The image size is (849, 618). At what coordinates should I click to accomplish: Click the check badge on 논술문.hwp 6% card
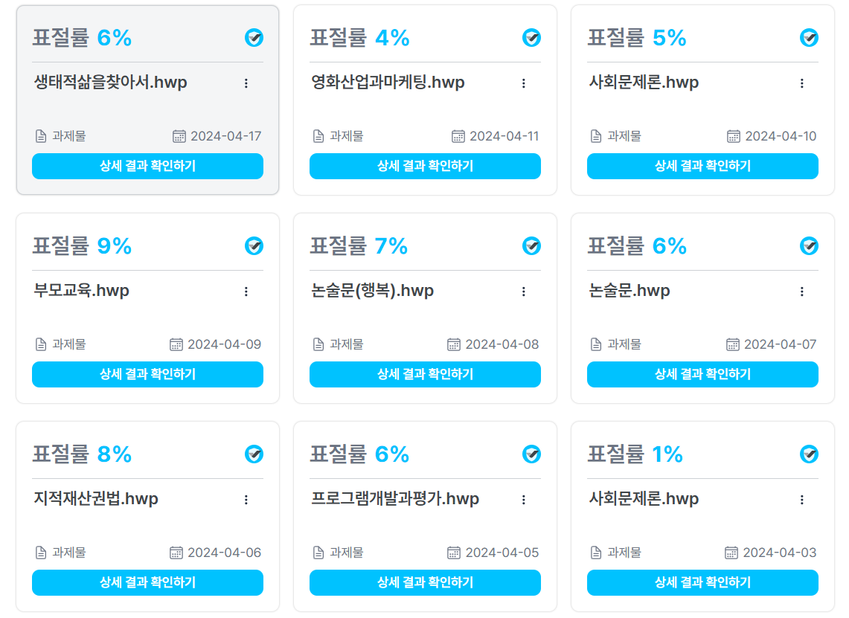[809, 246]
